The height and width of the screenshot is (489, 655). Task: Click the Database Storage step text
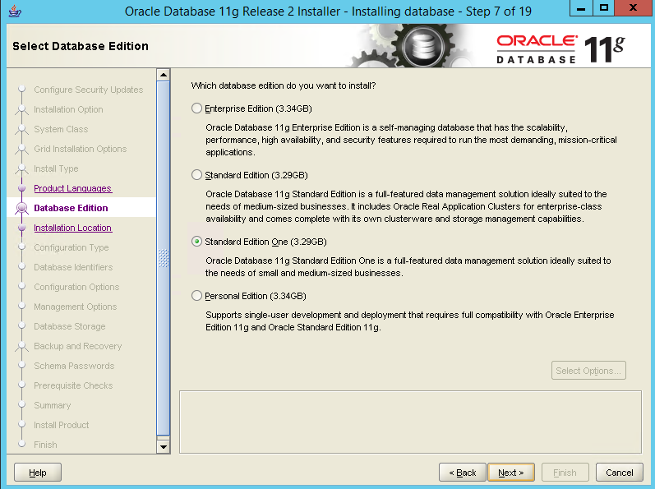point(70,326)
